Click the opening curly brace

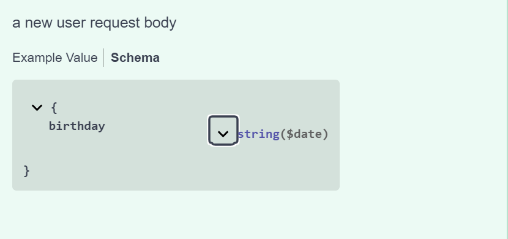click(x=54, y=108)
